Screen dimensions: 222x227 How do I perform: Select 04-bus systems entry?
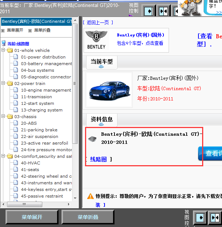click(x=38, y=70)
